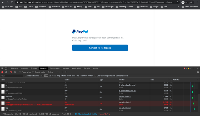Click the Kembali ke Pedagang button

[x=100, y=48]
